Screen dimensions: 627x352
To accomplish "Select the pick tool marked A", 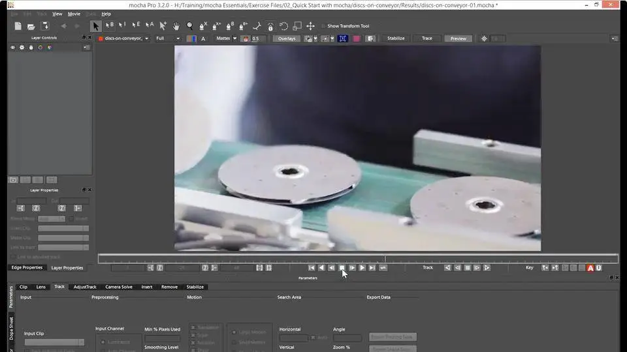I will click(150, 26).
